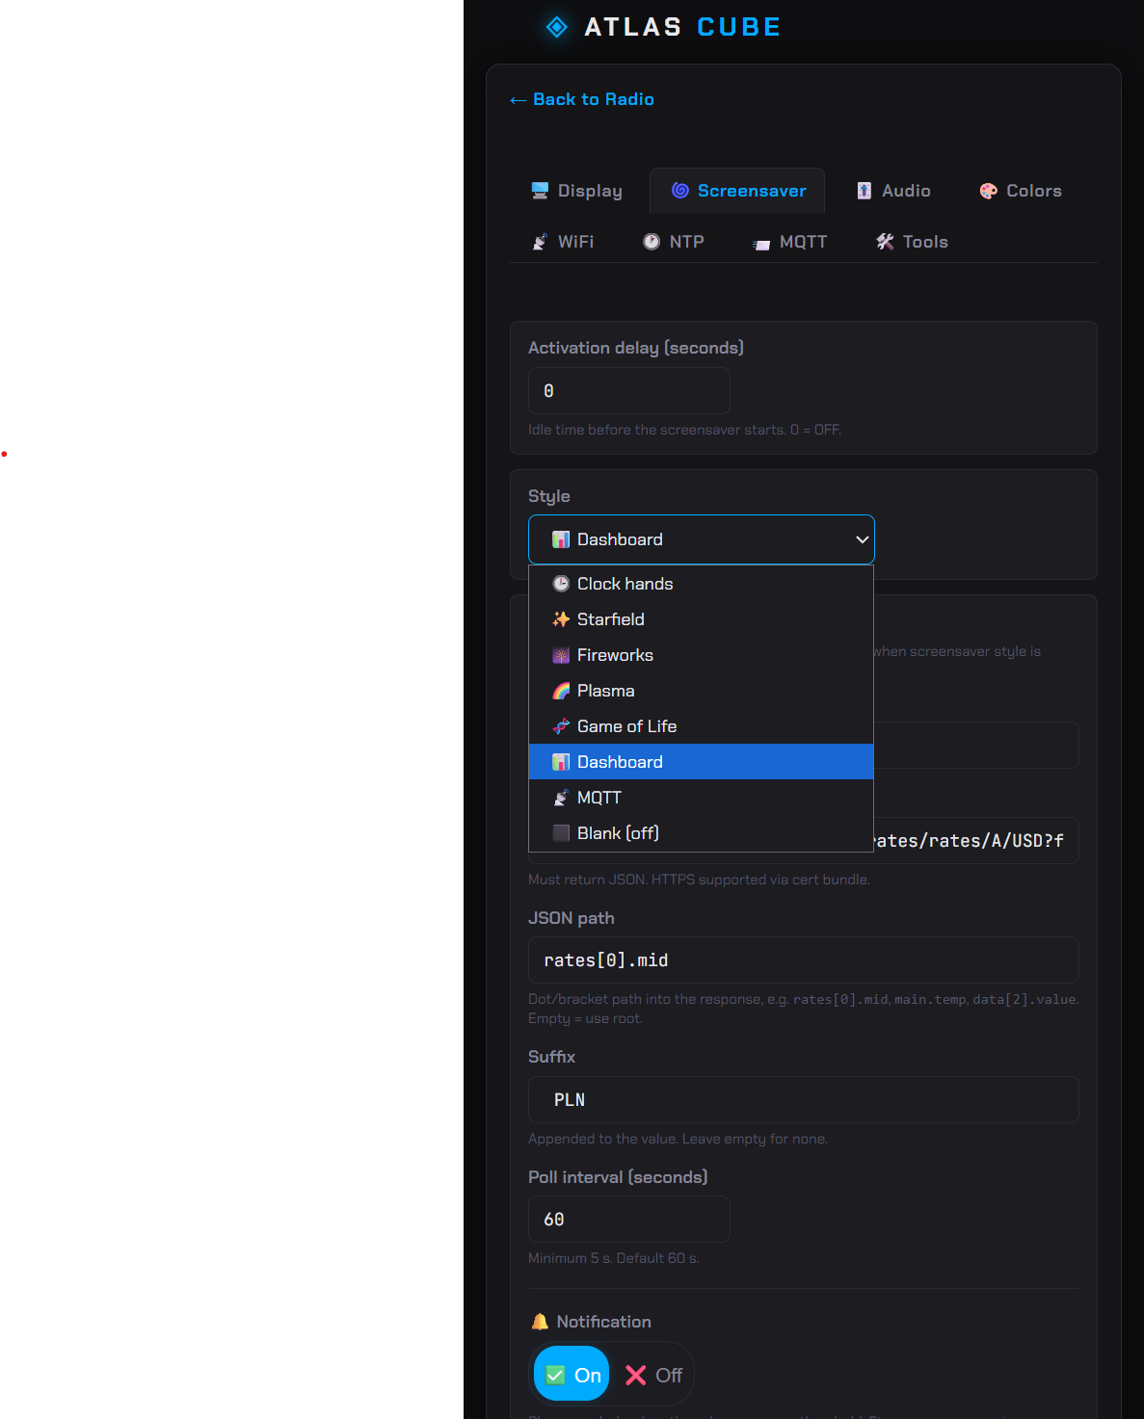The width and height of the screenshot is (1144, 1419).
Task: Switch to the Tools tab
Action: 912,242
